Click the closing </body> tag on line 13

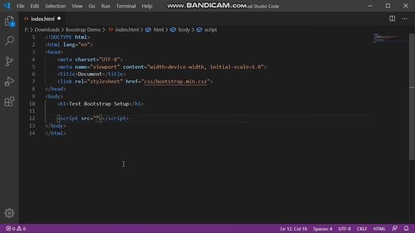(56, 126)
